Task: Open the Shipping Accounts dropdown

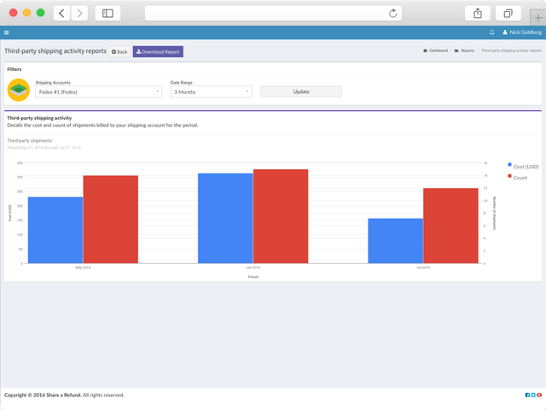Action: point(98,91)
